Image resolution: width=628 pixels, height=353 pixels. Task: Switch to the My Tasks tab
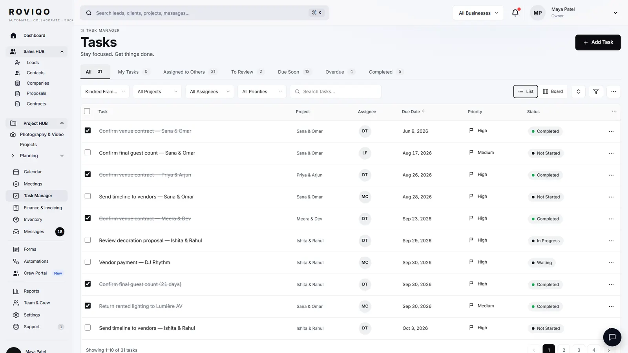[x=133, y=72]
